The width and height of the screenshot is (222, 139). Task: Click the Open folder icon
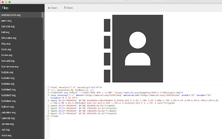pos(49,8)
